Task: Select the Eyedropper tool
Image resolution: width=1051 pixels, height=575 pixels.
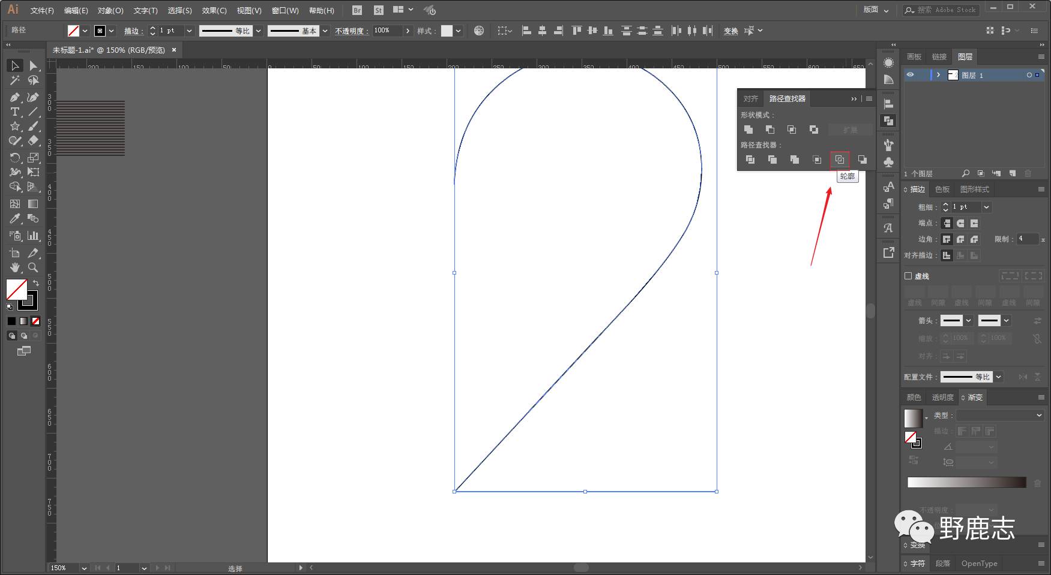Action: click(x=14, y=219)
